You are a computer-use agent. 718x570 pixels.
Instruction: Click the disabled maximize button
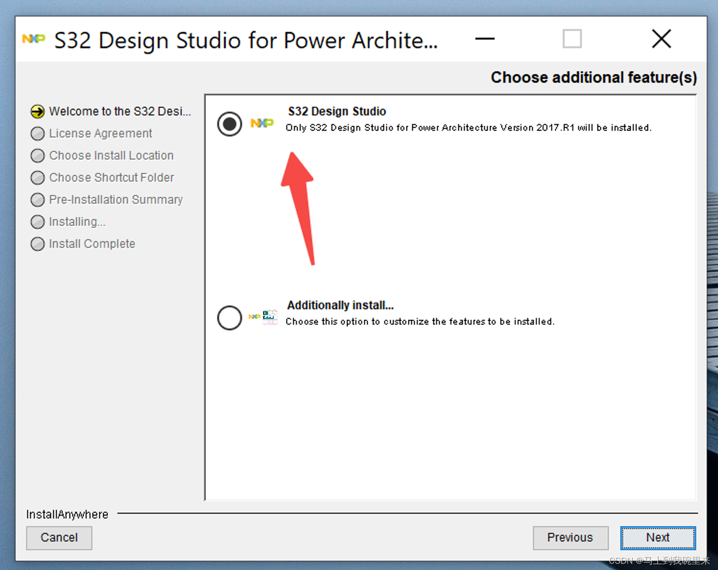572,39
